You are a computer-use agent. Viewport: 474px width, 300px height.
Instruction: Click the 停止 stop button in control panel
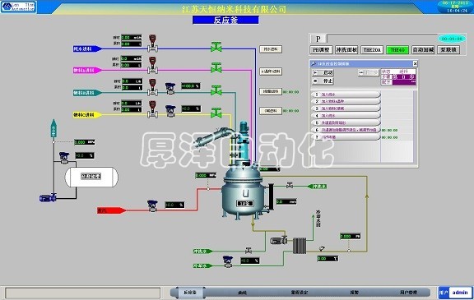click(x=323, y=81)
